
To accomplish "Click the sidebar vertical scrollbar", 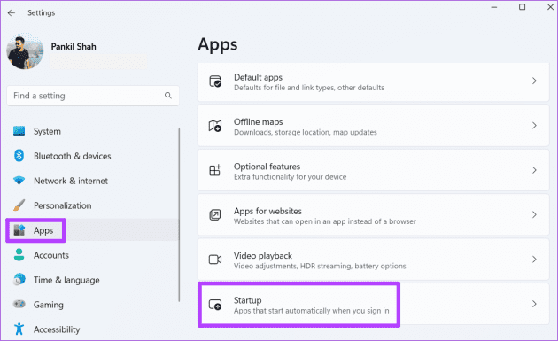I will (x=179, y=215).
